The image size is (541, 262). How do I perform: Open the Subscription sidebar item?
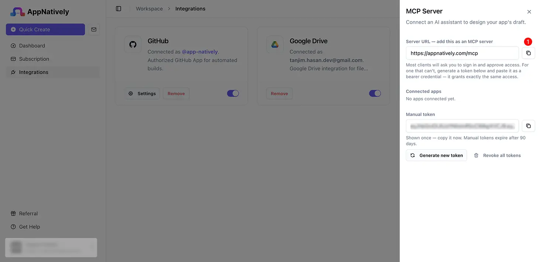click(53, 59)
